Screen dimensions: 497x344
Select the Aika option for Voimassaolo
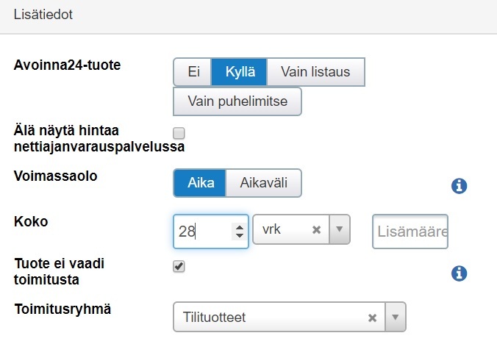click(x=200, y=183)
